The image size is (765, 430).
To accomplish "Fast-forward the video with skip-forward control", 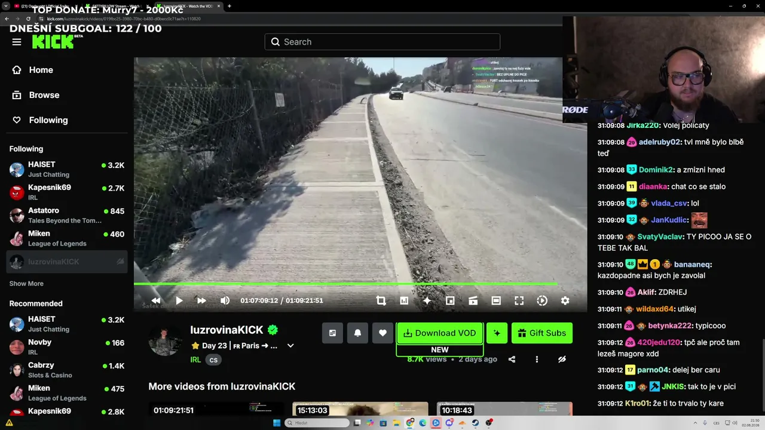I will click(x=201, y=301).
